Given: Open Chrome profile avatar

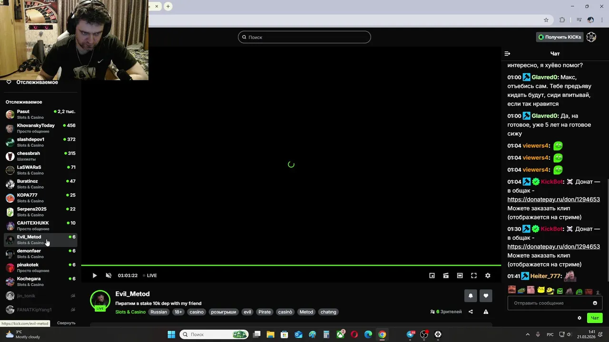Looking at the screenshot, I should point(590,20).
